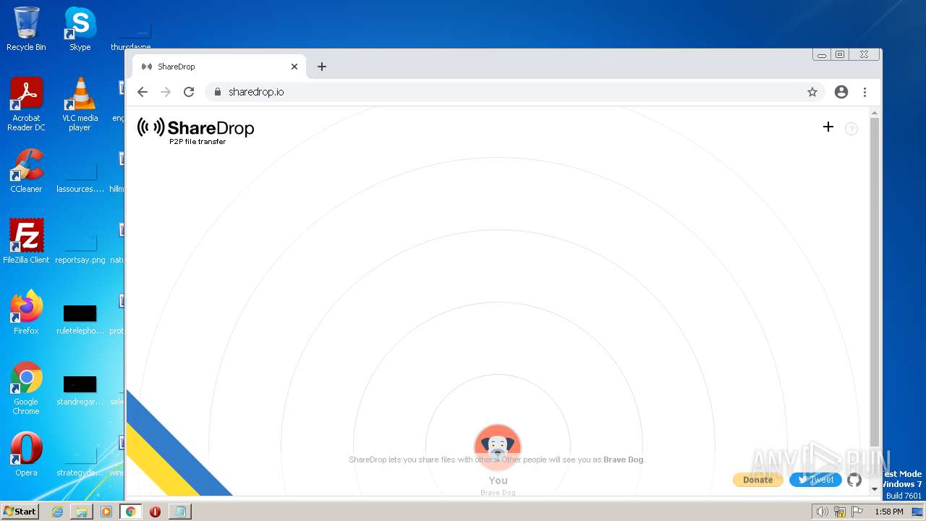The width and height of the screenshot is (926, 521).
Task: Open the ShareDrop help question-mark icon
Action: (x=851, y=129)
